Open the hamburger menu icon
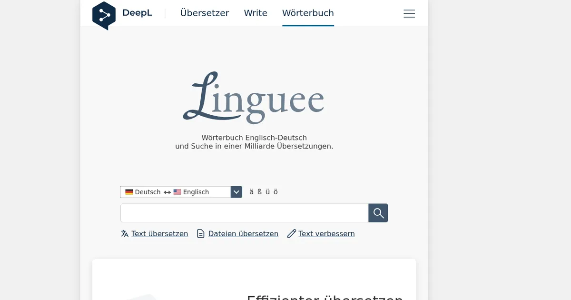The height and width of the screenshot is (300, 571). [409, 14]
